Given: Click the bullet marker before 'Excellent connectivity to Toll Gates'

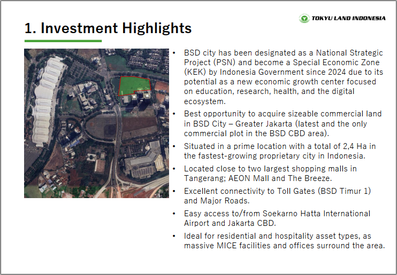Looking at the screenshot, I should click(x=175, y=191).
